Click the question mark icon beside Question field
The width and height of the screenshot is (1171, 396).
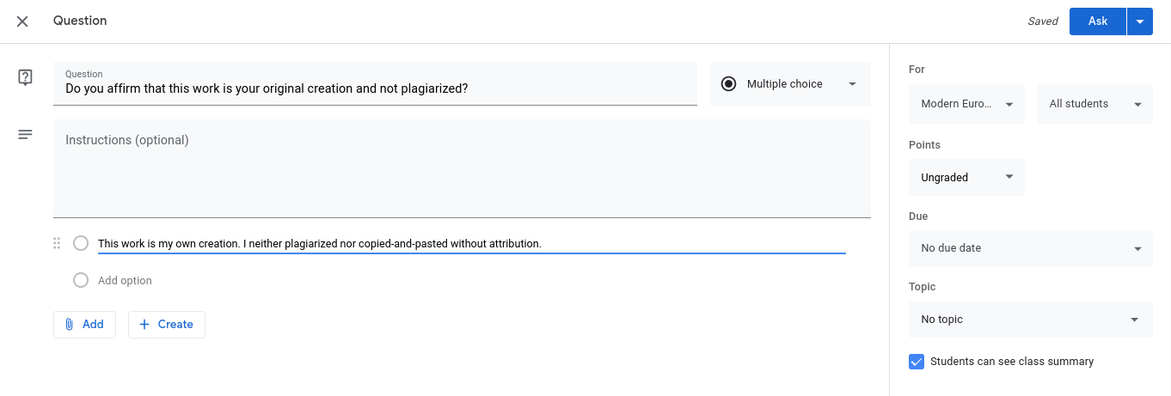(x=25, y=77)
